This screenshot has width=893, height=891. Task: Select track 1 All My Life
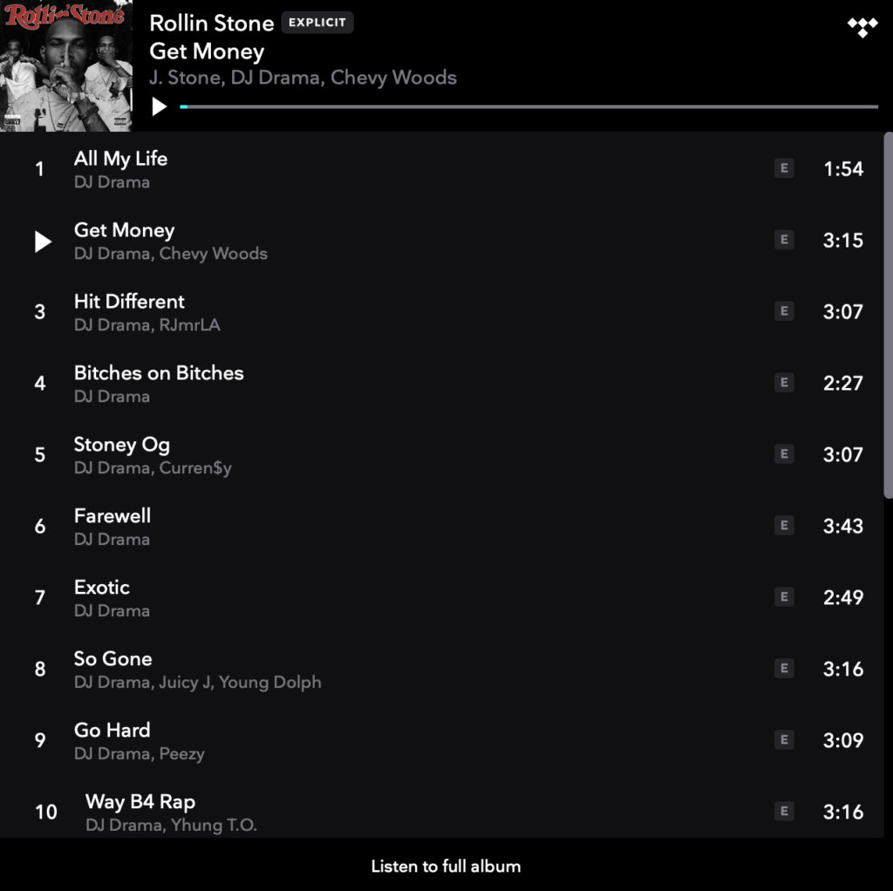[x=442, y=169]
